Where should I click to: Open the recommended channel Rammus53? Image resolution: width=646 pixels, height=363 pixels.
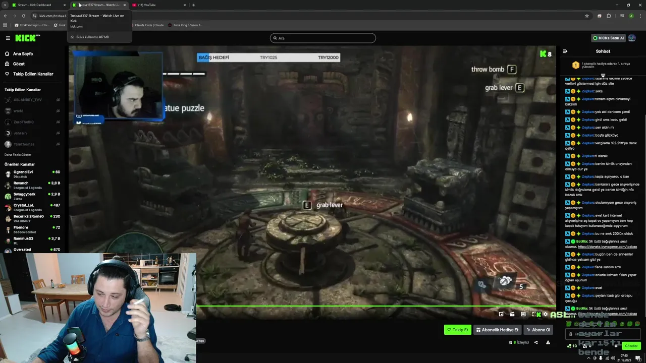(x=32, y=240)
